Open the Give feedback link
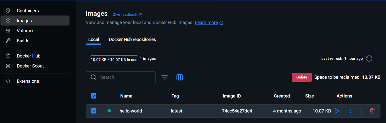The image size is (386, 123). [x=125, y=14]
